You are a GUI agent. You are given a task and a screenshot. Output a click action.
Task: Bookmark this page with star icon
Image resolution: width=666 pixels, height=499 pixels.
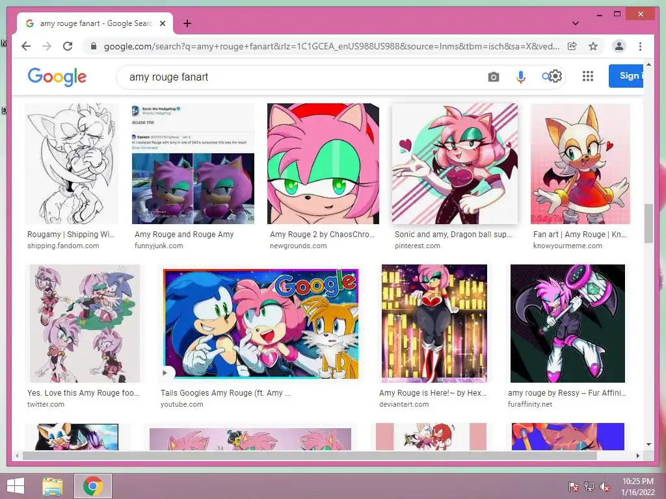click(x=593, y=46)
